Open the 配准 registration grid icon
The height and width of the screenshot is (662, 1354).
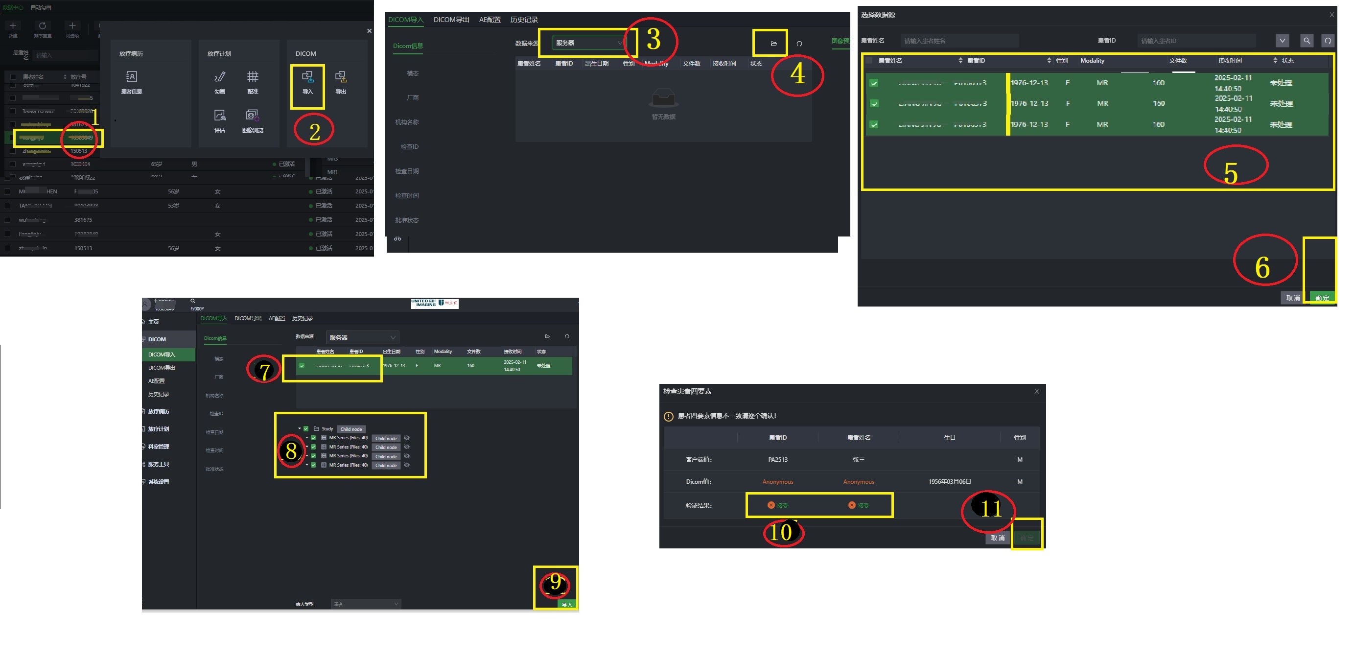(x=253, y=77)
